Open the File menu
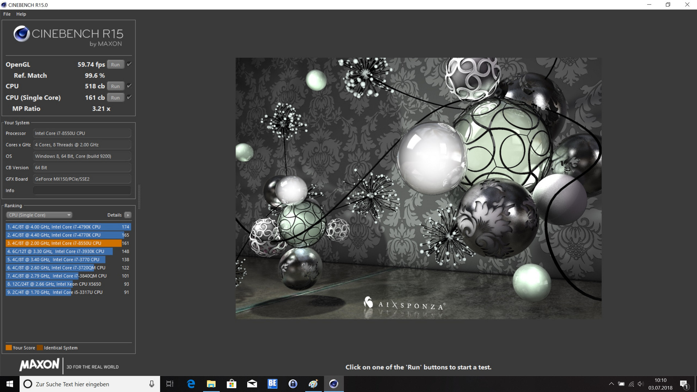This screenshot has width=697, height=392. coord(7,14)
